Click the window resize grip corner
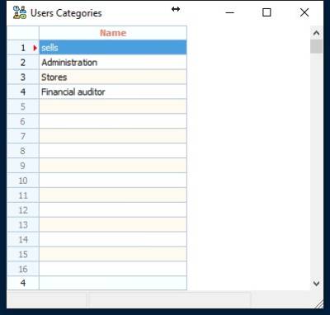The image size is (330, 315). (319, 304)
